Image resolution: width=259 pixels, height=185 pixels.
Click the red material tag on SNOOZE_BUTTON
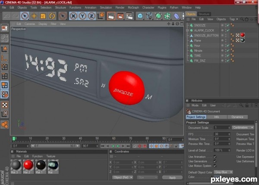click(243, 35)
